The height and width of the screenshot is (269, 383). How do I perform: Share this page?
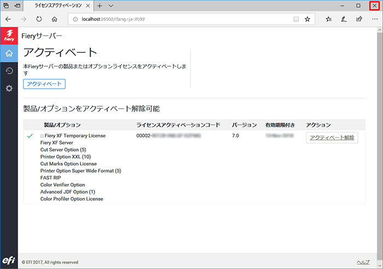(359, 19)
